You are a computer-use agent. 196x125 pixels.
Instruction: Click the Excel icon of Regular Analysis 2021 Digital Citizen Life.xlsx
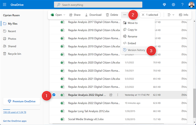[x=62, y=79]
